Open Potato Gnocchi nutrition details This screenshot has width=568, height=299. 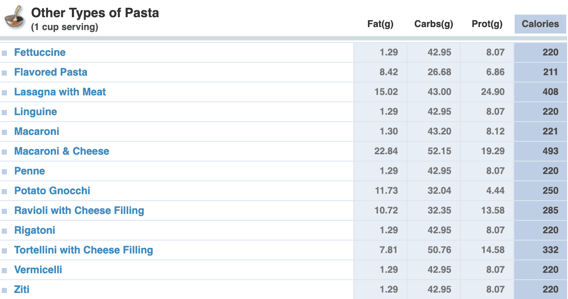[x=52, y=191]
